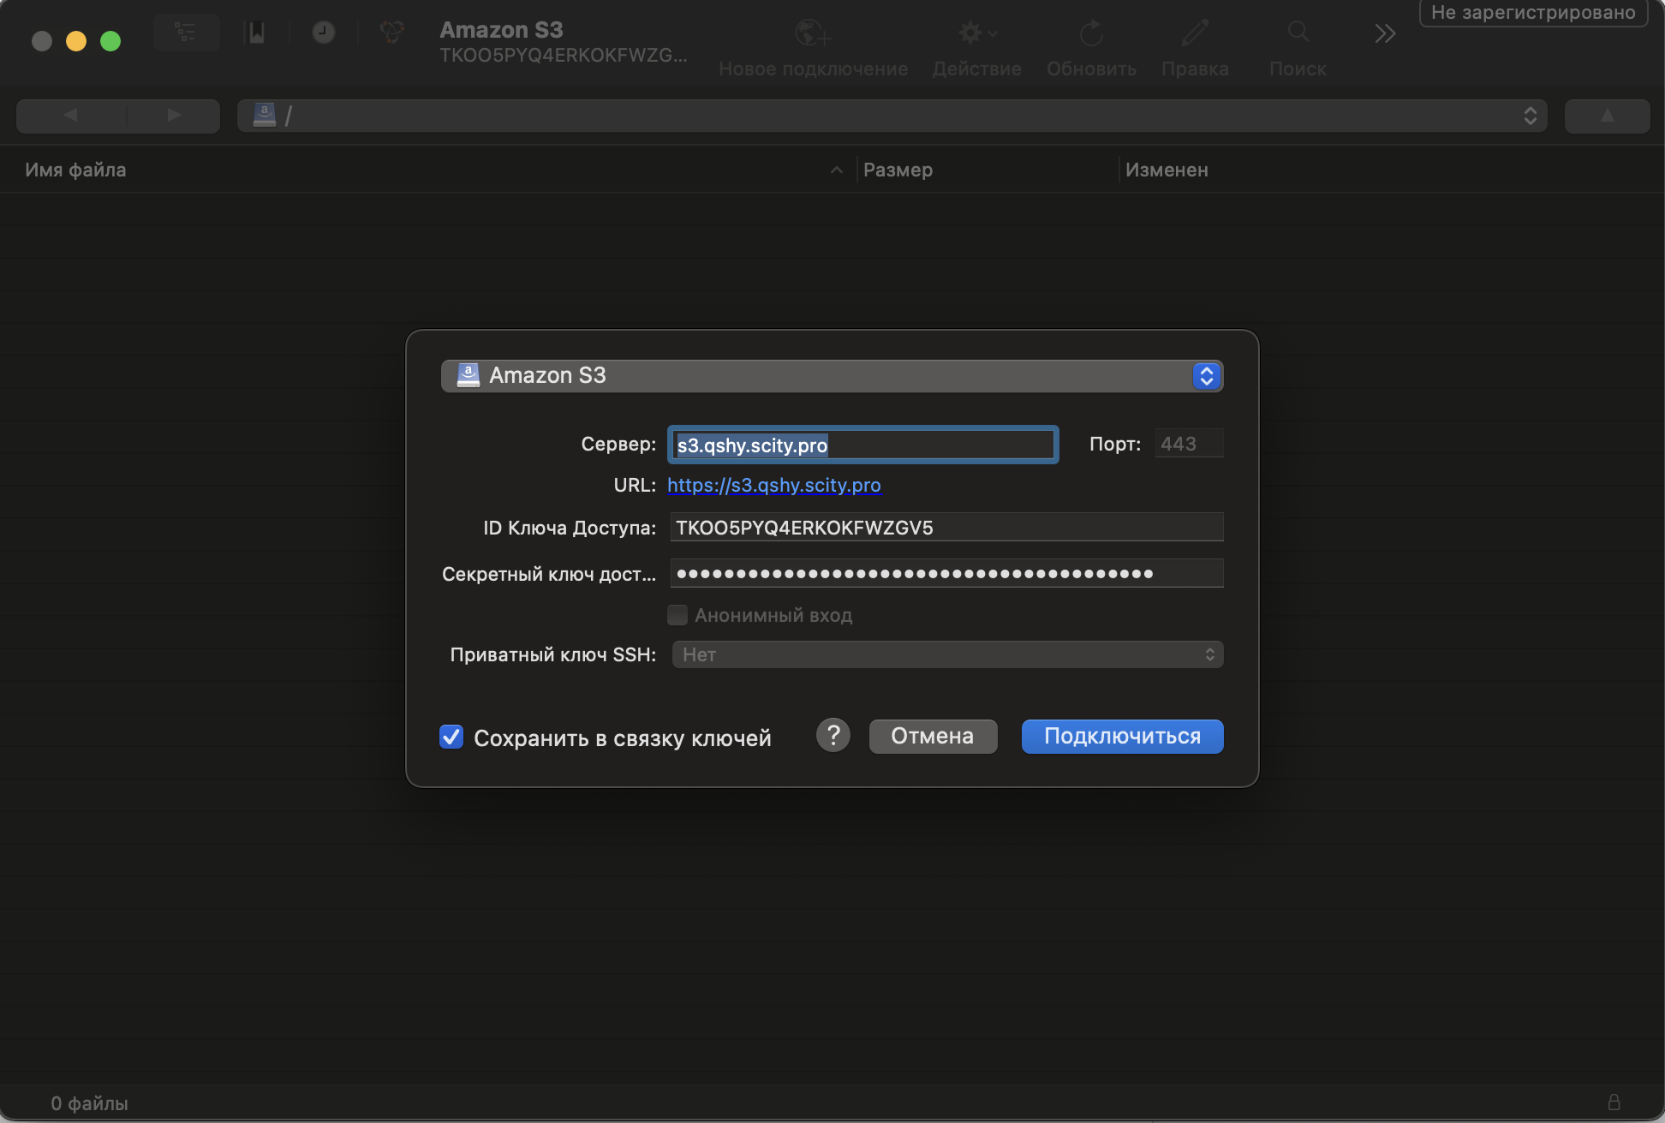Sort by Имя файла column

coord(75,170)
